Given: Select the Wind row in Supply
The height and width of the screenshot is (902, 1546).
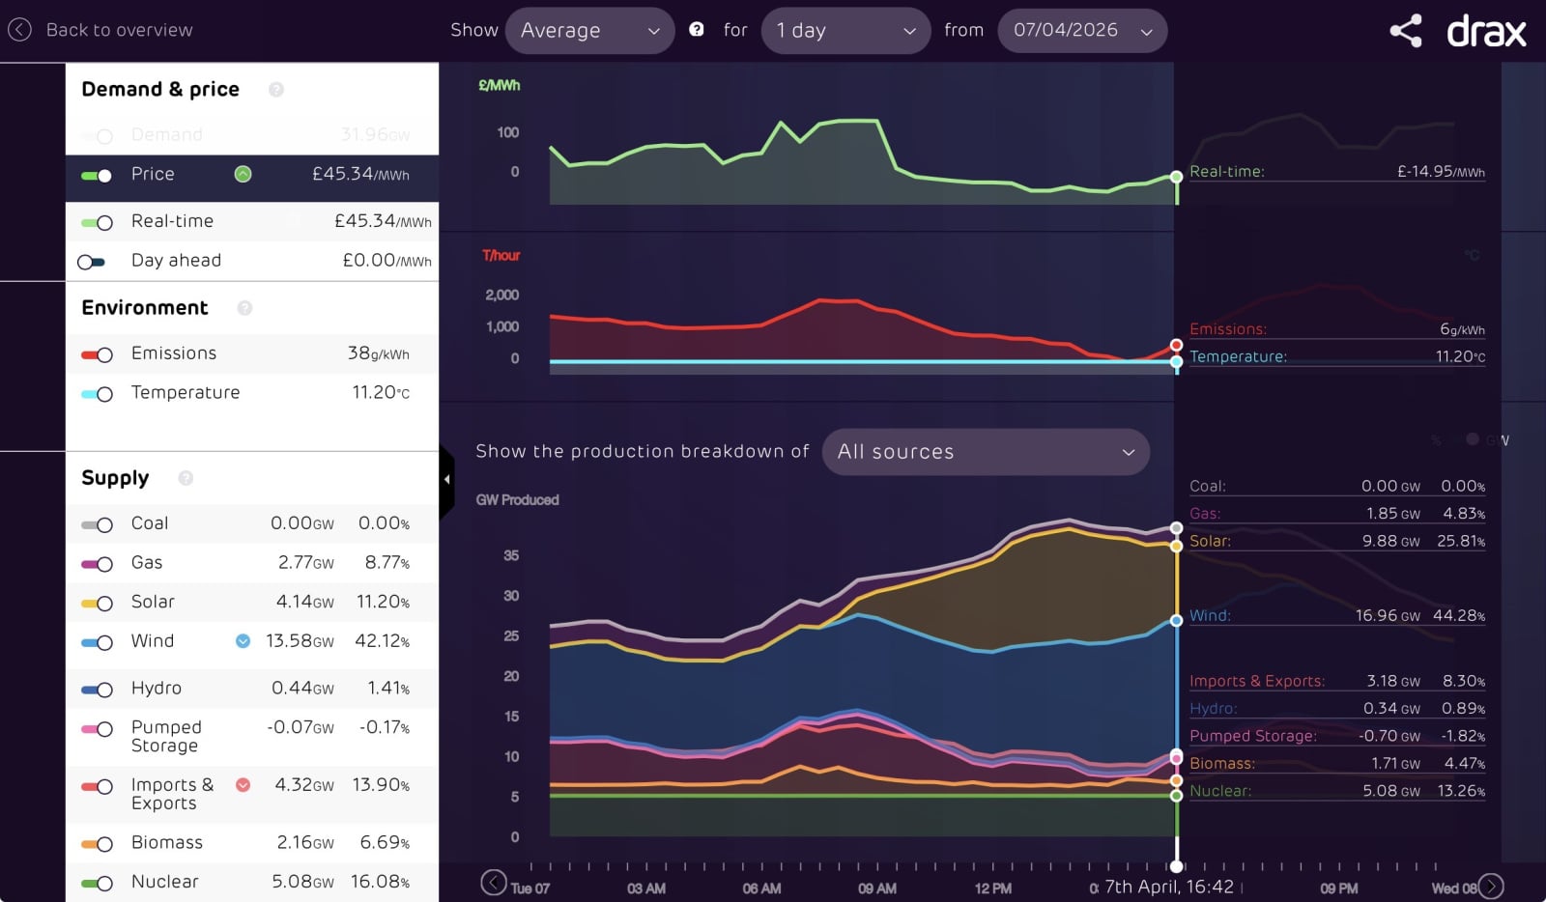Looking at the screenshot, I should 251,641.
